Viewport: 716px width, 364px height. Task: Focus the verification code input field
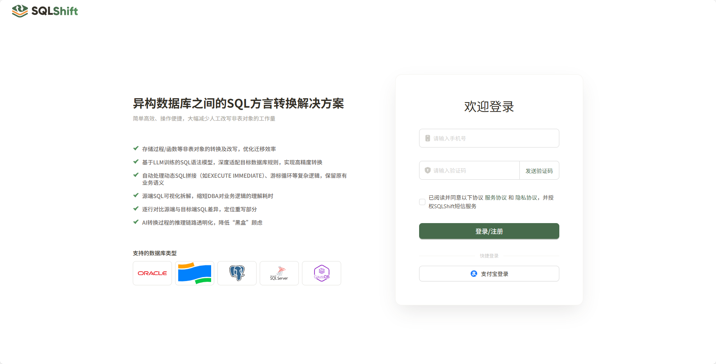pyautogui.click(x=469, y=170)
